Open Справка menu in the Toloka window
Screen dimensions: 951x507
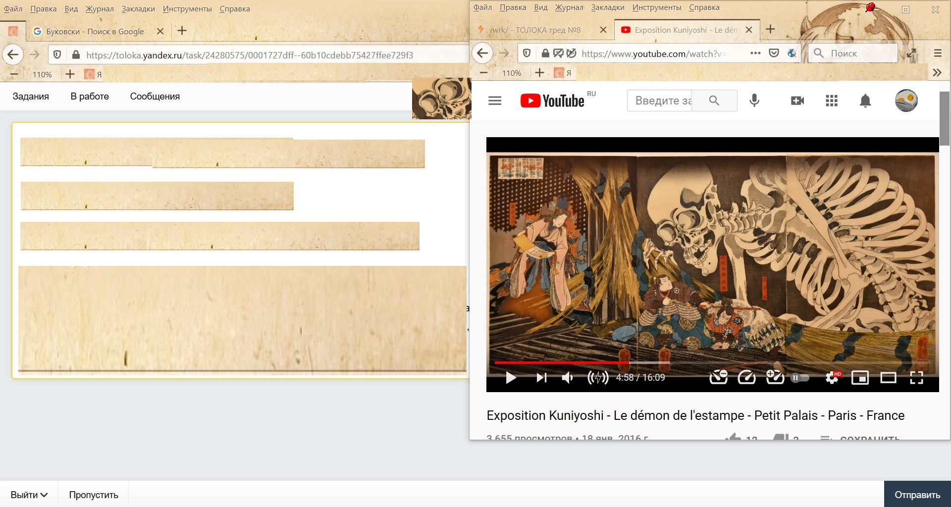click(234, 9)
